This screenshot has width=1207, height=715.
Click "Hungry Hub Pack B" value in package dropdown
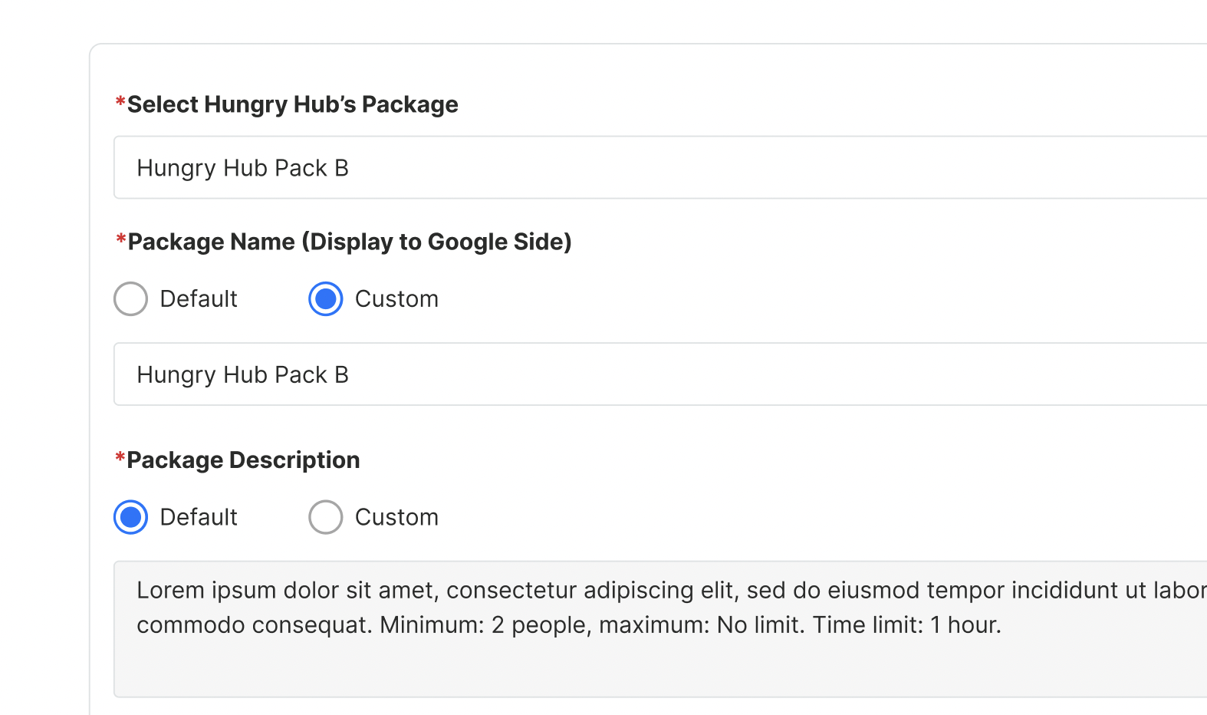pos(242,168)
